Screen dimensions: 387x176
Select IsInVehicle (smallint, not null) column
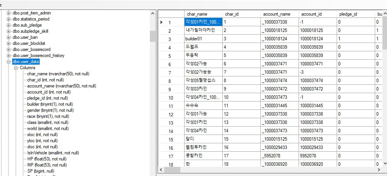(x=53, y=153)
